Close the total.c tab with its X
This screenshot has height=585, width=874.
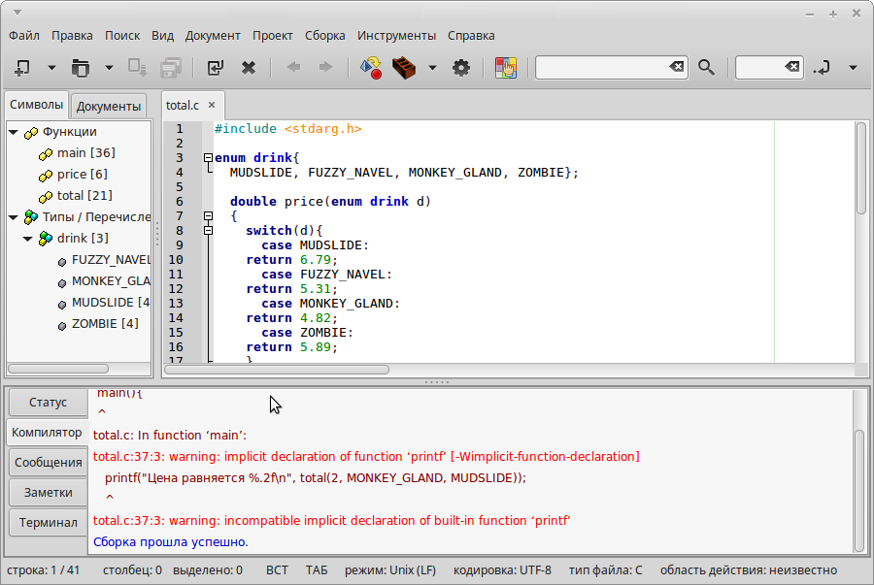(x=212, y=105)
